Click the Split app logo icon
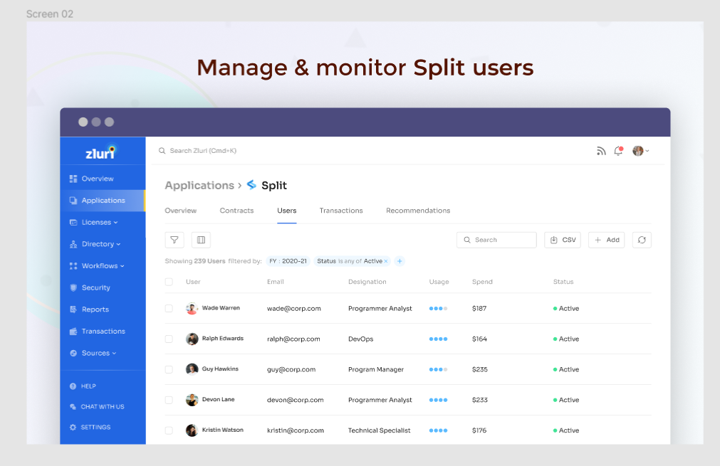 point(251,185)
